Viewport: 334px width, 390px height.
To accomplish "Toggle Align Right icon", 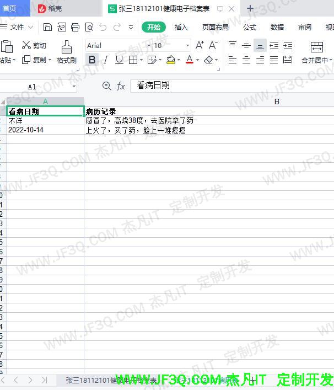I will point(260,60).
